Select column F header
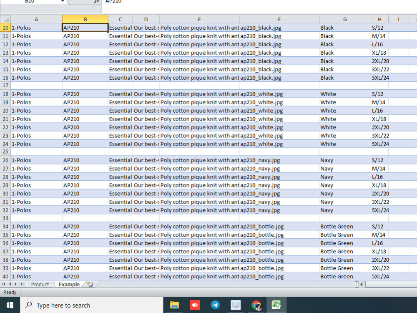Viewport: 417px width, 313px height. point(279,20)
